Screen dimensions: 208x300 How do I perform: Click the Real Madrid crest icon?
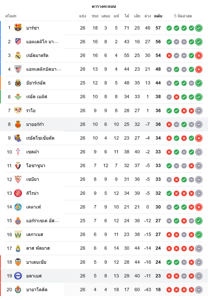point(18,55)
